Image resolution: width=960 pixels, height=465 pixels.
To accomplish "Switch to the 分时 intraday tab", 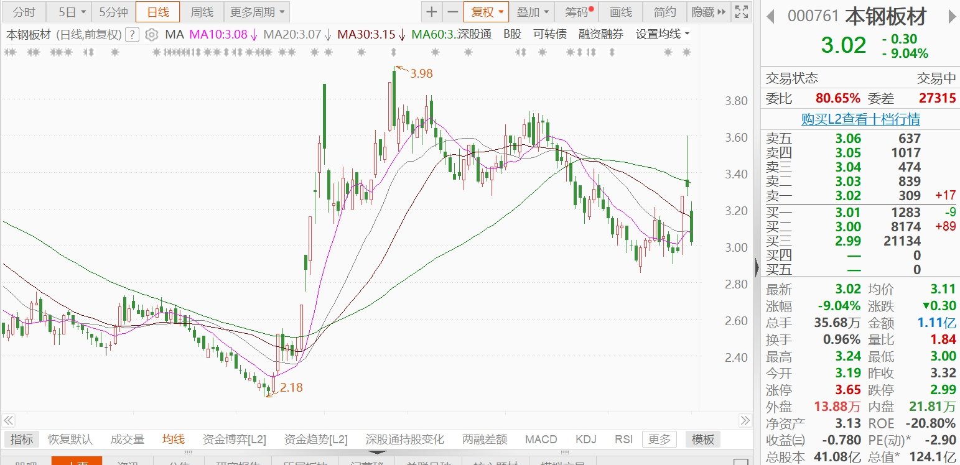I will pos(24,12).
